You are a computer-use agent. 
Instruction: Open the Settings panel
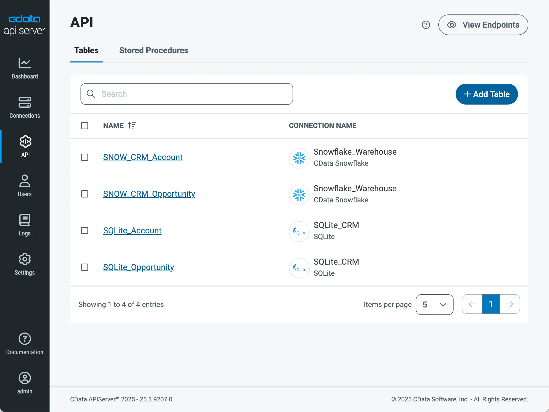25,264
